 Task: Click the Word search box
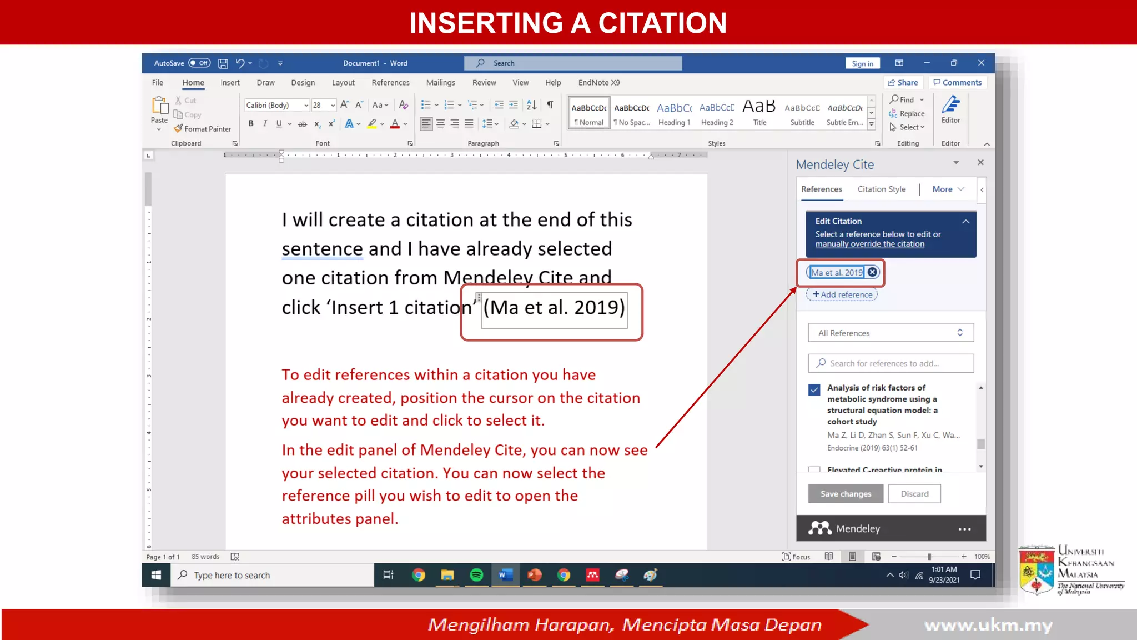[573, 63]
